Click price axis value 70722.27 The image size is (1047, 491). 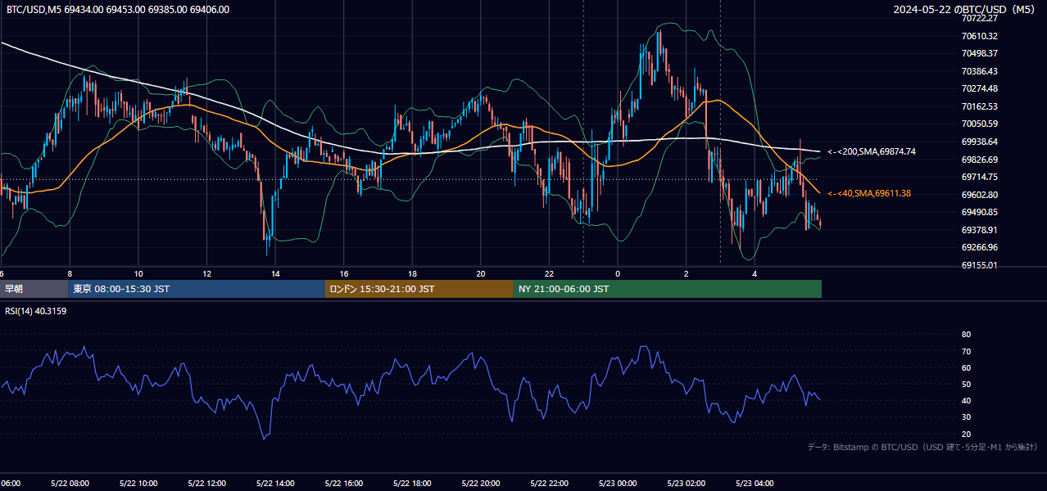pos(979,18)
